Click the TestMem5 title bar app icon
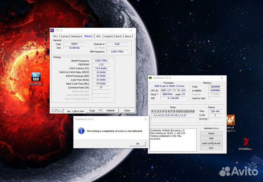263x182 pixels. pyautogui.click(x=150, y=78)
